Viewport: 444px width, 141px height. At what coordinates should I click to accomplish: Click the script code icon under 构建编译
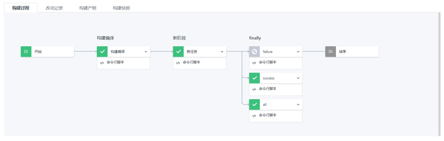102,63
